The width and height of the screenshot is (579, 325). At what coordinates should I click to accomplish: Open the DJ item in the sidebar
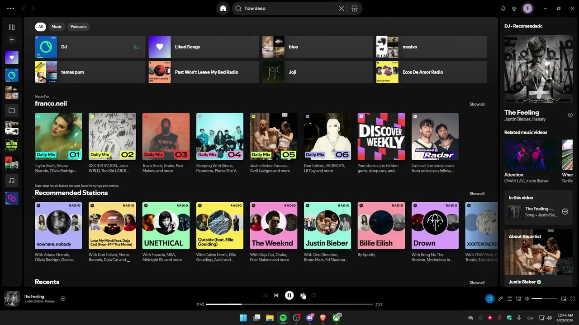click(12, 75)
